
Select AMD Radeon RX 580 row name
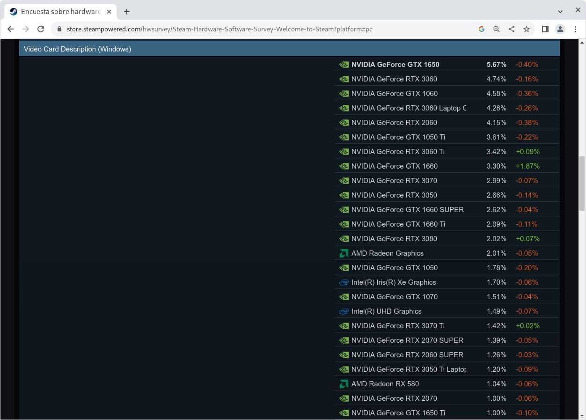[x=385, y=384]
